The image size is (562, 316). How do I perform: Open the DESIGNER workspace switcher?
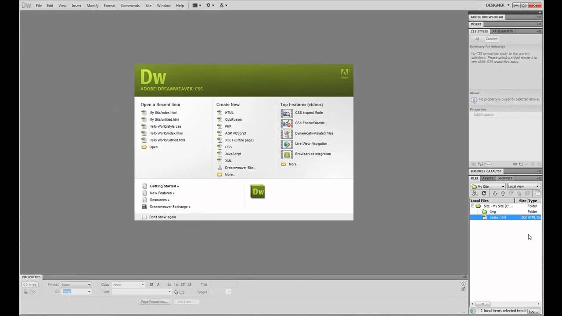pos(498,5)
